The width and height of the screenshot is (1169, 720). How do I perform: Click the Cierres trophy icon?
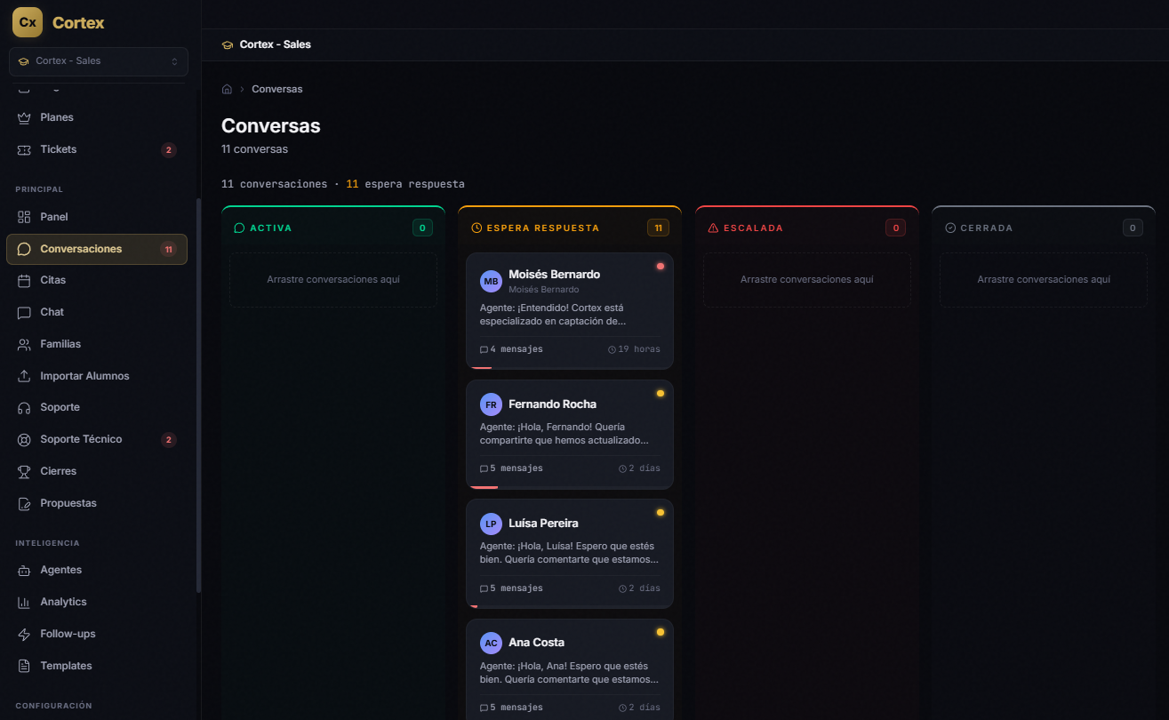[x=24, y=471]
